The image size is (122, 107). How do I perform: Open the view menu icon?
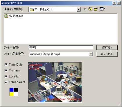pos(102,9)
